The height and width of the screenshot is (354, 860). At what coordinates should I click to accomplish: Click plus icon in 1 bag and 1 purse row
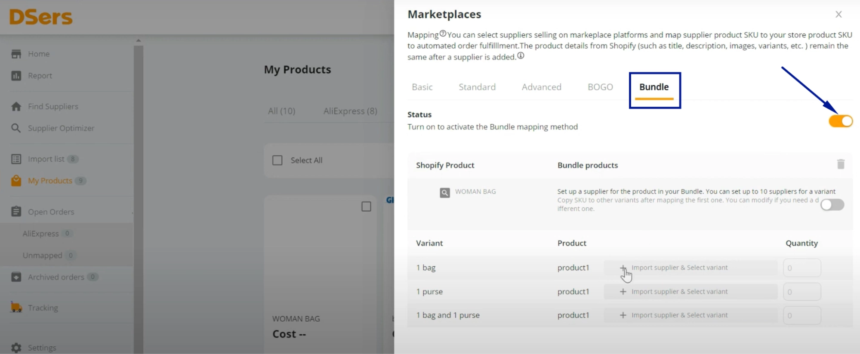[x=623, y=315]
